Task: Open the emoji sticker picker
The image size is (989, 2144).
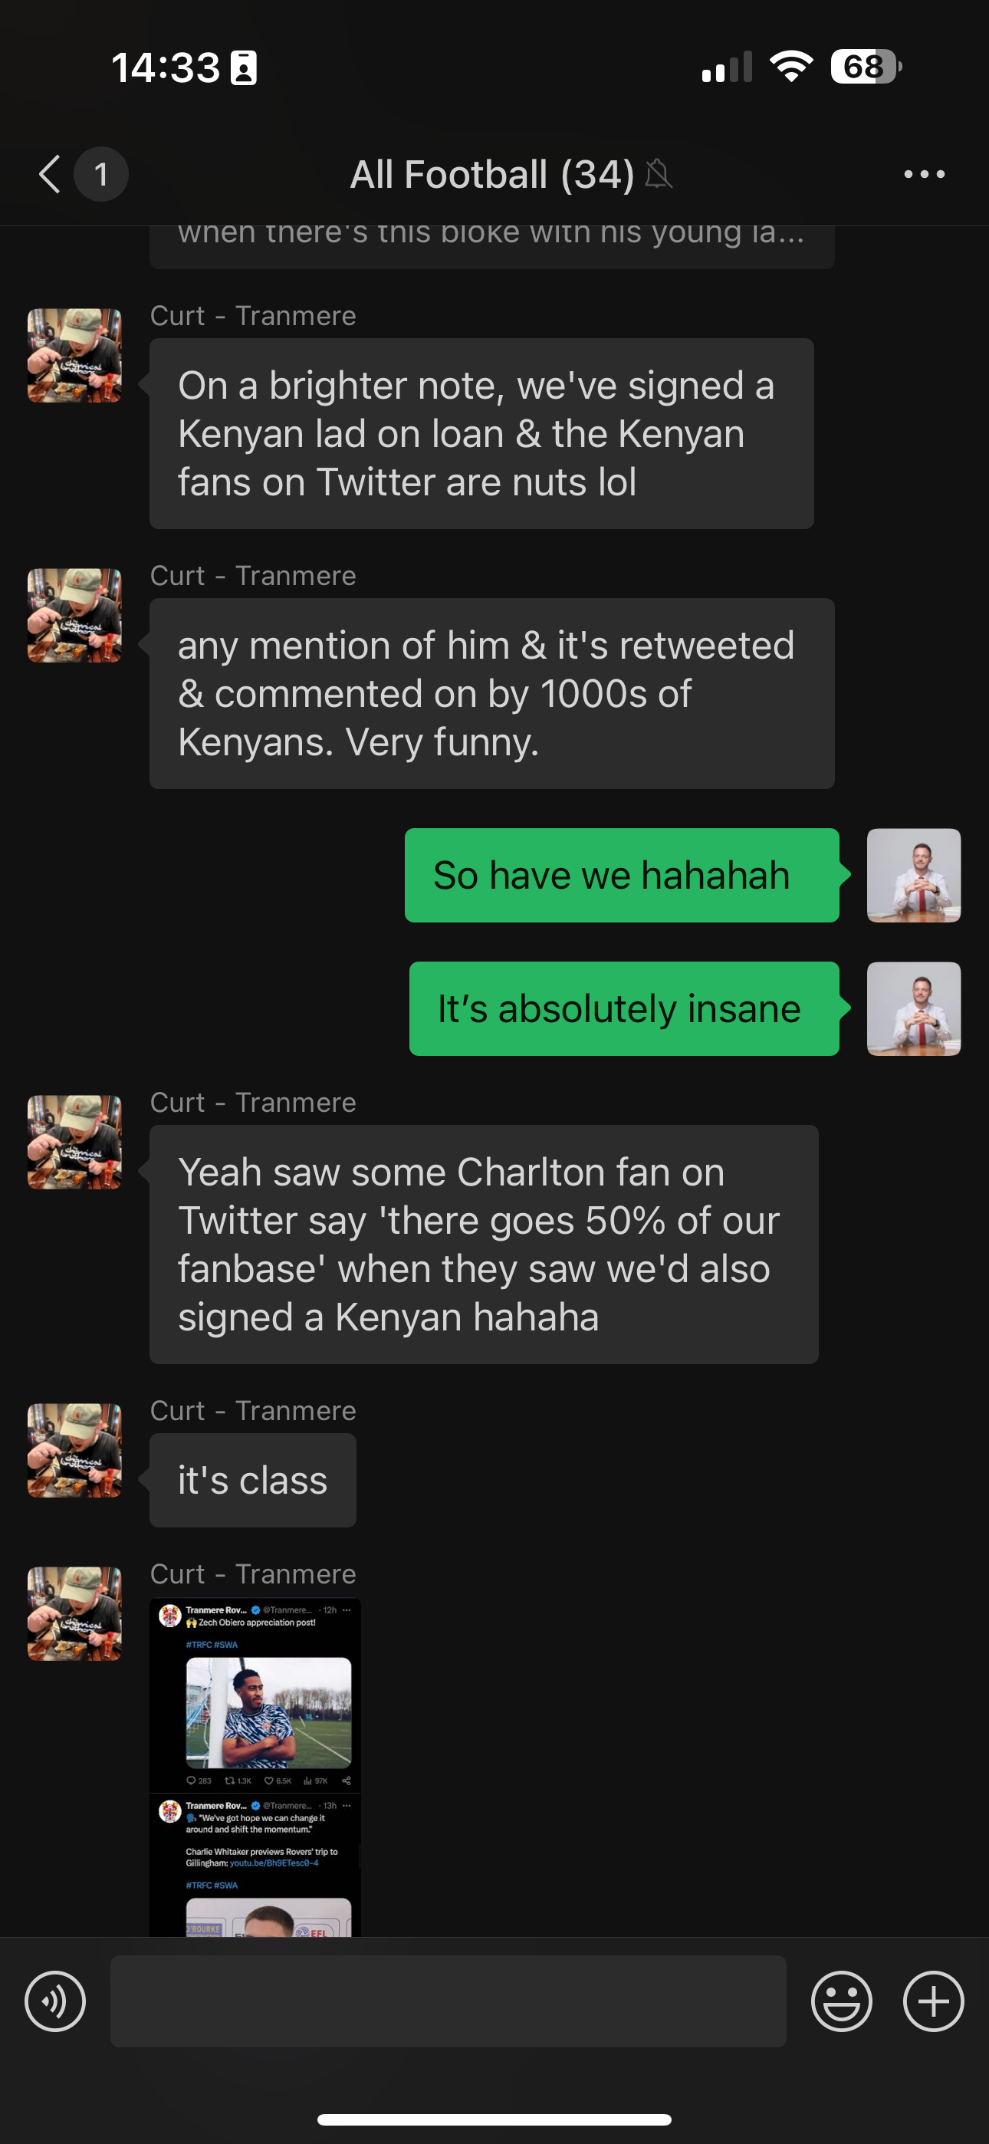Action: [841, 2001]
